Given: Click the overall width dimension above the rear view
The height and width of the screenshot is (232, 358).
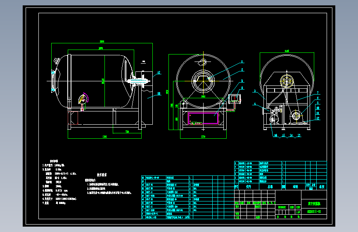Looking at the screenshot, I should click(287, 51).
